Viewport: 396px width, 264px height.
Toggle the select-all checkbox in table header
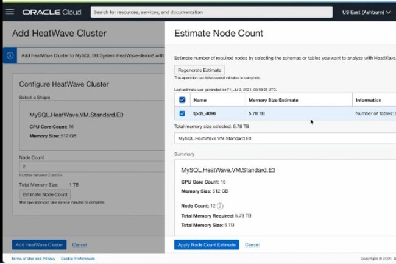coord(182,100)
